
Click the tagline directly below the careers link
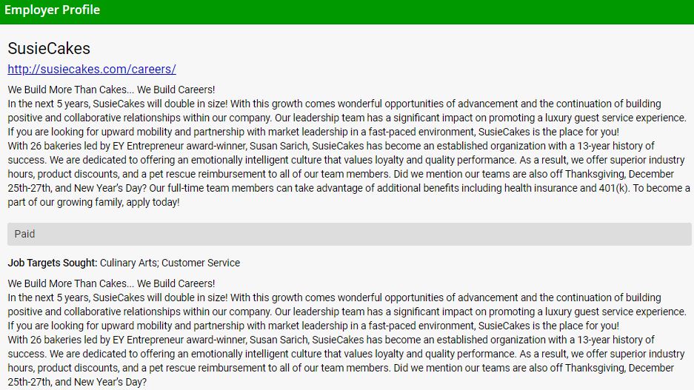[111, 90]
